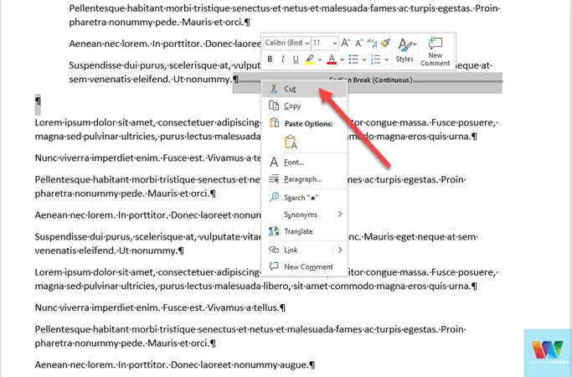The width and height of the screenshot is (572, 377).
Task: Click the empty paragraph mark below section break
Action: 38,102
